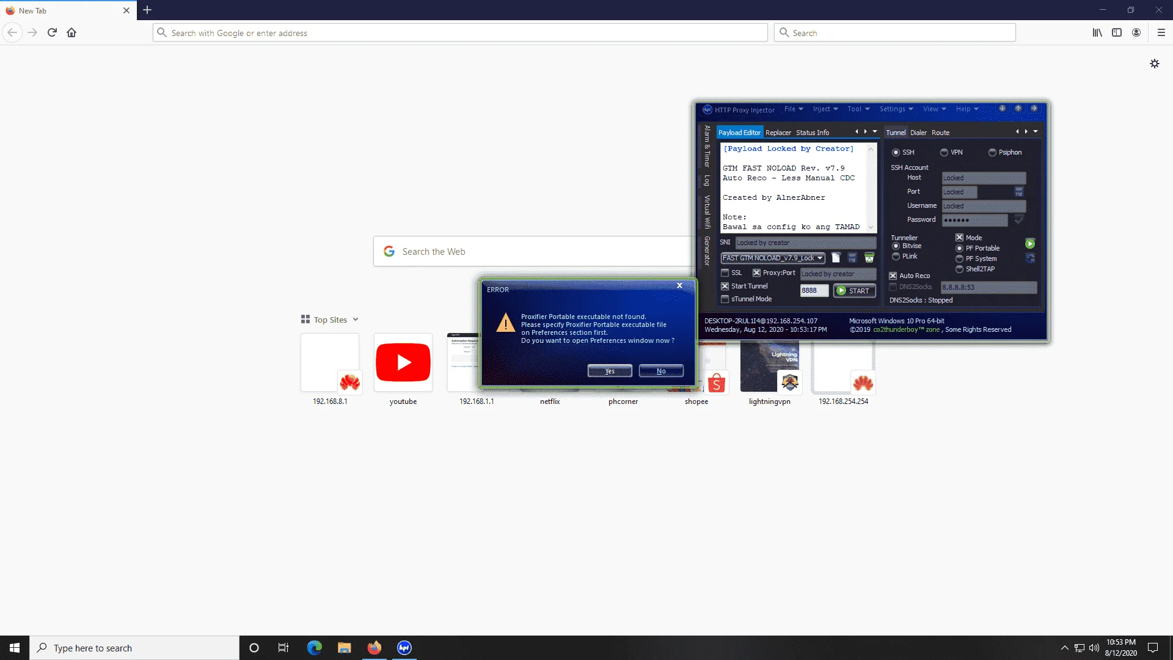Click HTTP Proxy Injector taskbar icon
The image size is (1173, 660).
coord(404,648)
